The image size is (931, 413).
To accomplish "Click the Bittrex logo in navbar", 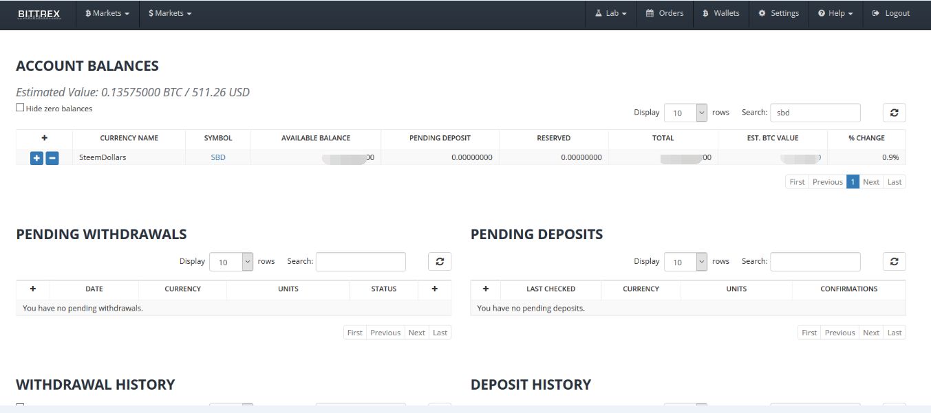I will coord(39,14).
